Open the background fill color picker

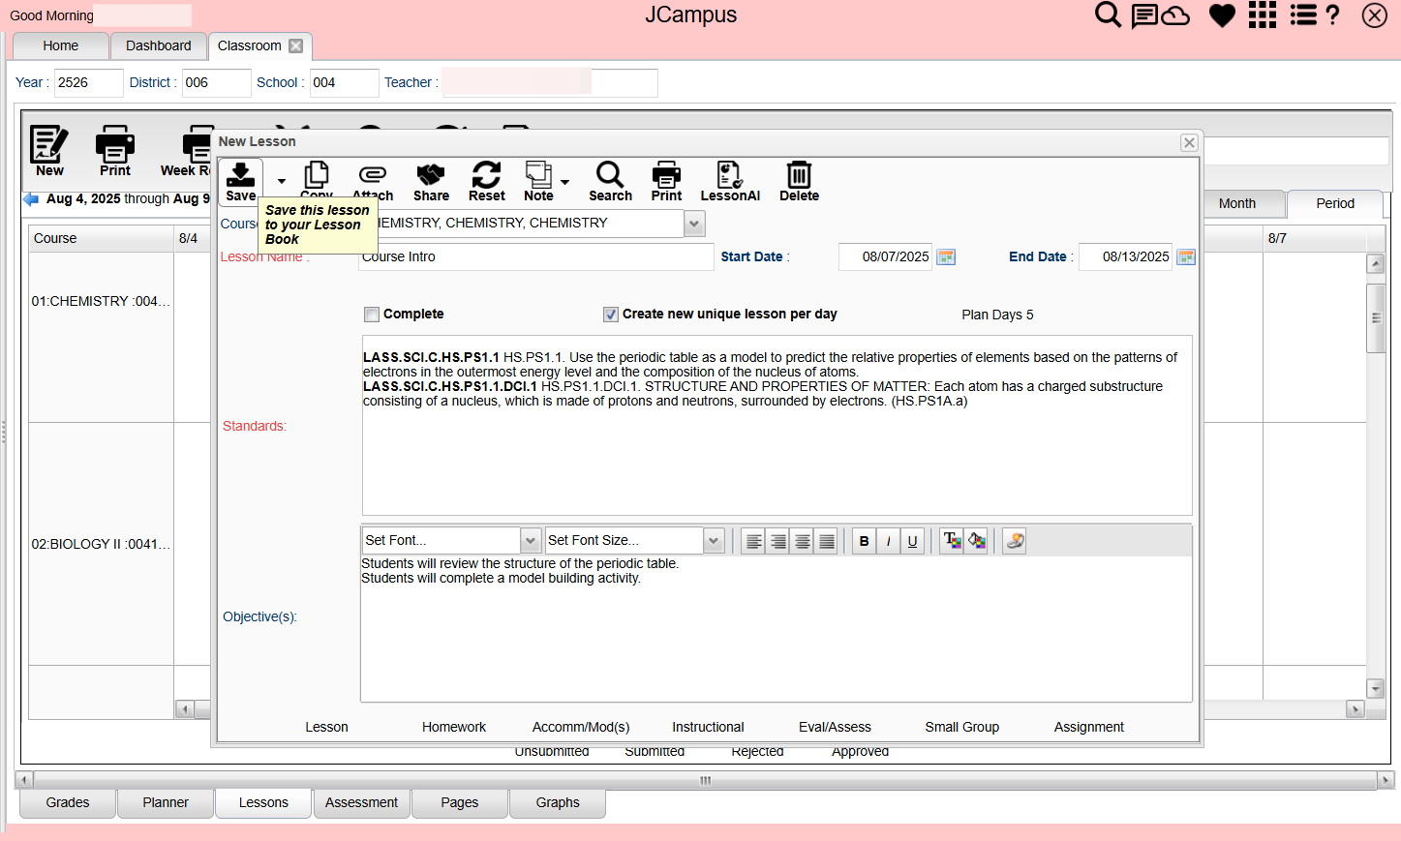[x=977, y=540]
